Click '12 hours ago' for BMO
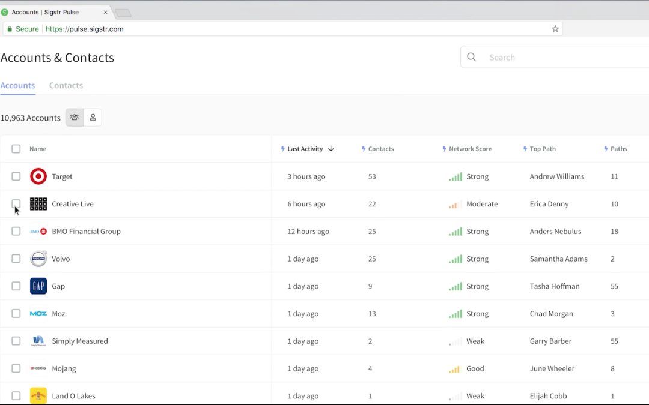 point(308,232)
